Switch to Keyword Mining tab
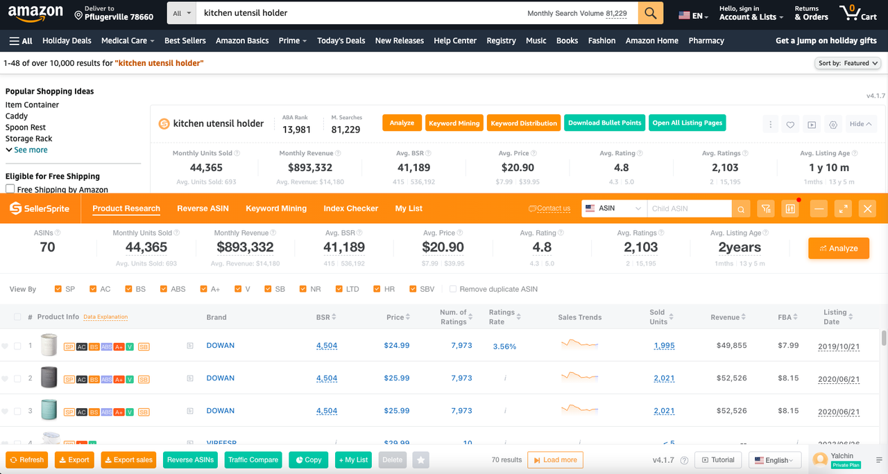The image size is (888, 474). point(276,209)
